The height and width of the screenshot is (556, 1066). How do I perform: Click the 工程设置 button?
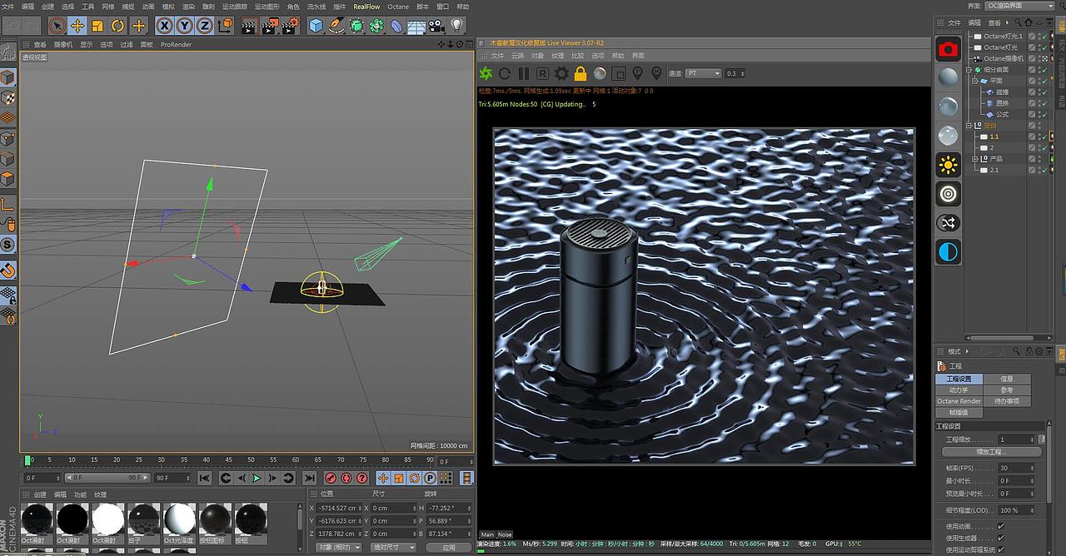click(x=958, y=379)
